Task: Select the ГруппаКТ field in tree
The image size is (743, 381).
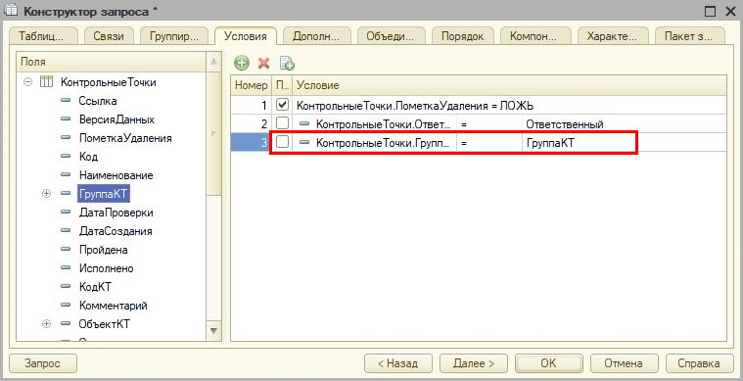Action: [x=104, y=193]
